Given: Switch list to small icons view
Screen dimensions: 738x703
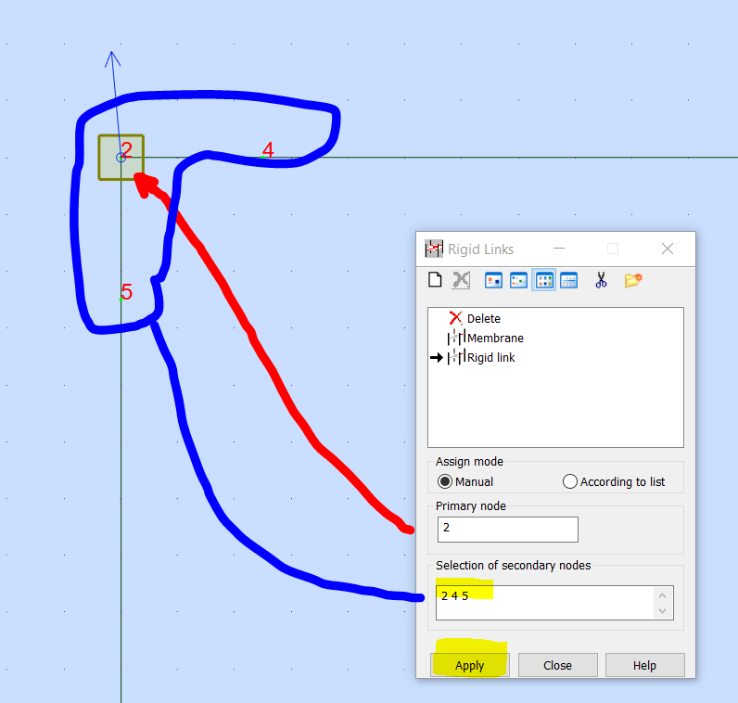Looking at the screenshot, I should click(x=518, y=280).
